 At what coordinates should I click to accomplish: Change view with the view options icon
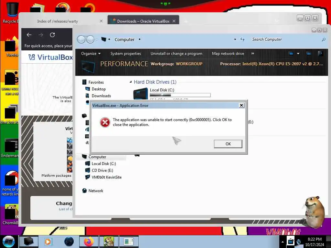coord(291,54)
